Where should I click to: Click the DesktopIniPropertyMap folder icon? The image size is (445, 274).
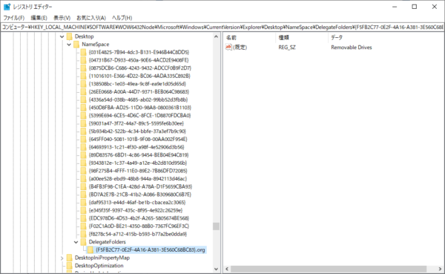(70, 258)
